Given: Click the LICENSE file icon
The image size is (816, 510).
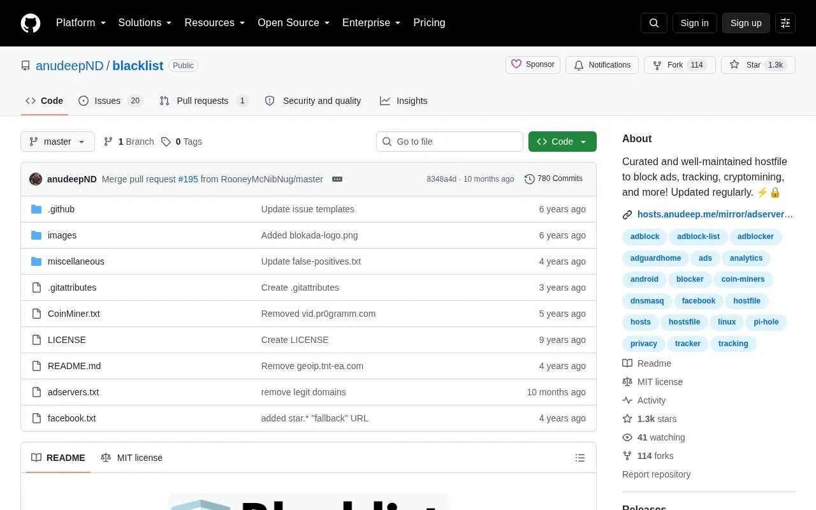Looking at the screenshot, I should [36, 340].
